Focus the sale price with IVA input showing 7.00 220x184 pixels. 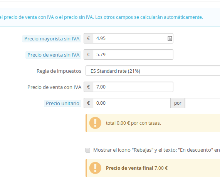click(x=133, y=87)
